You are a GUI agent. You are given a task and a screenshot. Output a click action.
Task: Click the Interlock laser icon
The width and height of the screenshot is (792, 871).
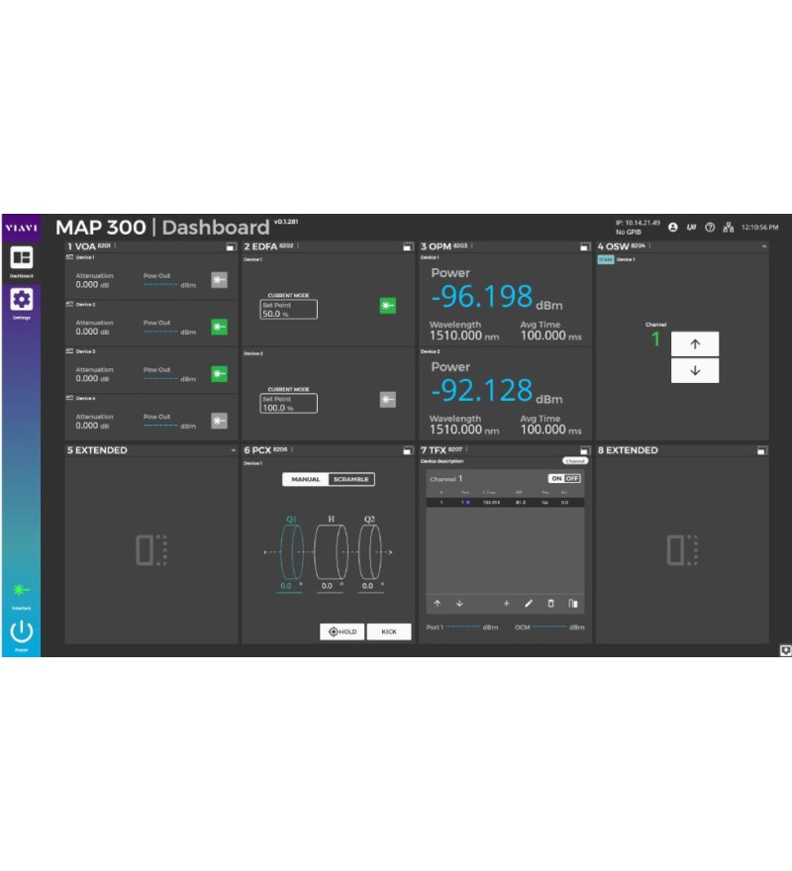point(21,590)
